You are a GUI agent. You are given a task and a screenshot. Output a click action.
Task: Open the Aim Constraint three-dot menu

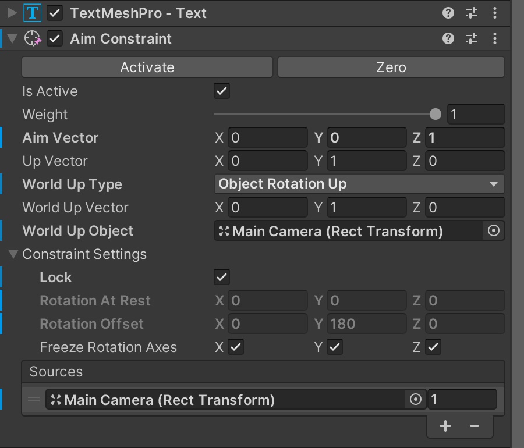point(494,39)
